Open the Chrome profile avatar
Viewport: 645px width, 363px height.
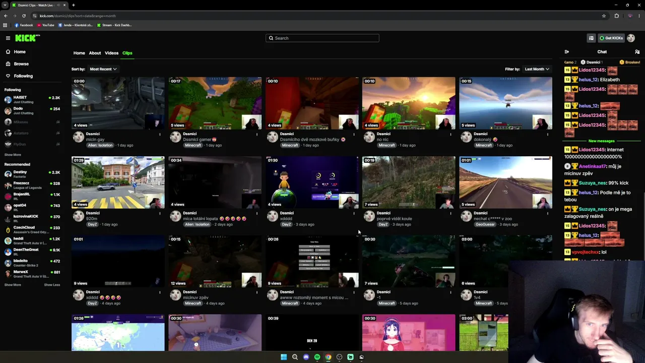pyautogui.click(x=629, y=16)
